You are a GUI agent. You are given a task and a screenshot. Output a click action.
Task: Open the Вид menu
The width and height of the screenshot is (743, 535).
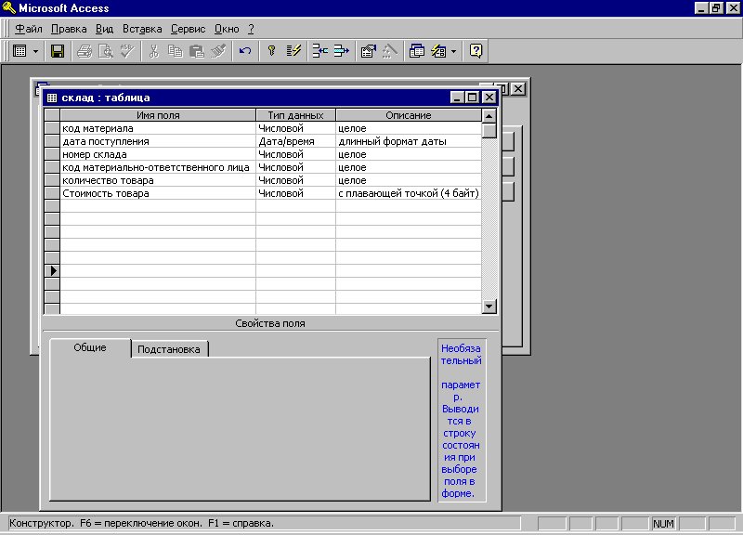104,29
